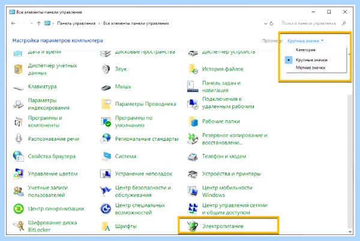
Task: Click the Security and maintenance flag icon
Action: click(106, 191)
